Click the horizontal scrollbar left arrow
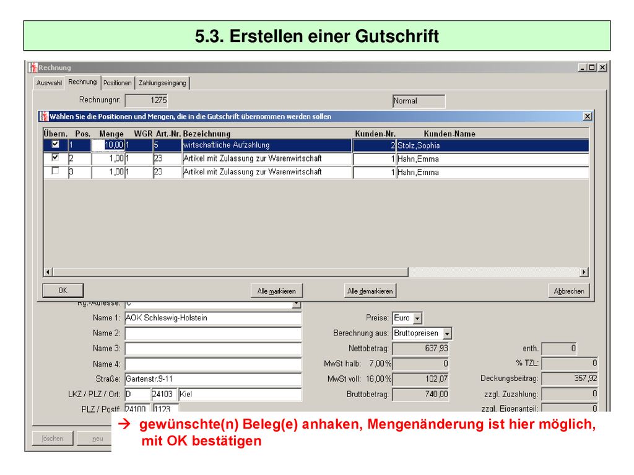This screenshot has height=475, width=634. 48,272
